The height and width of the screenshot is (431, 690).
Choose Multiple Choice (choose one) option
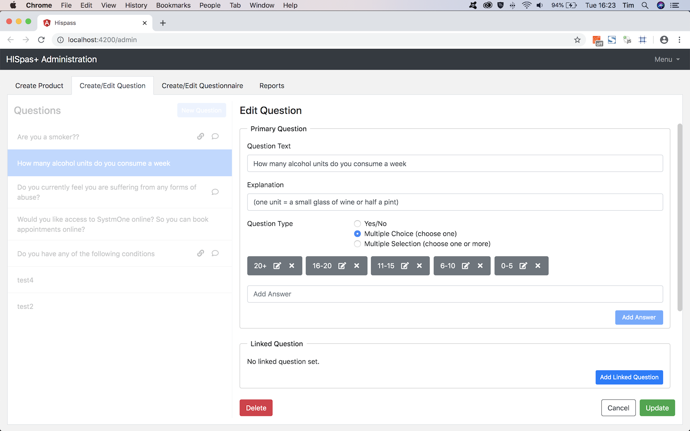357,234
